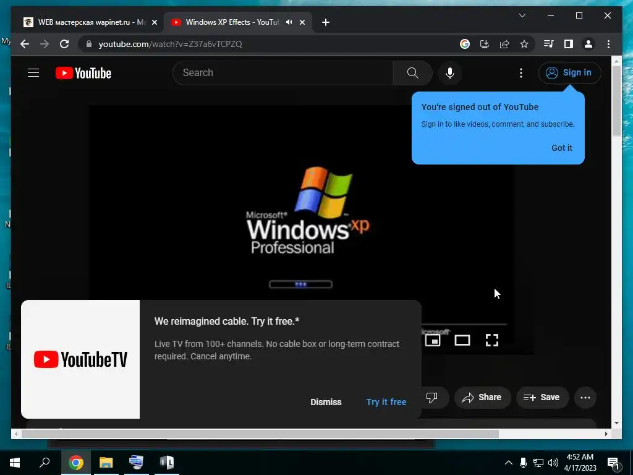633x475 pixels.
Task: Go to the YouTube home logo
Action: tap(83, 73)
